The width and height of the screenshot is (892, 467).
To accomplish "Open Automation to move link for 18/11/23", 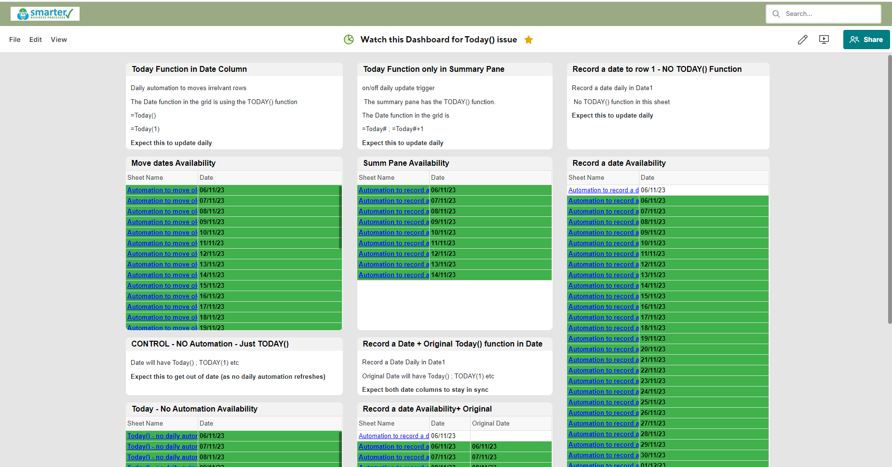I will (162, 318).
